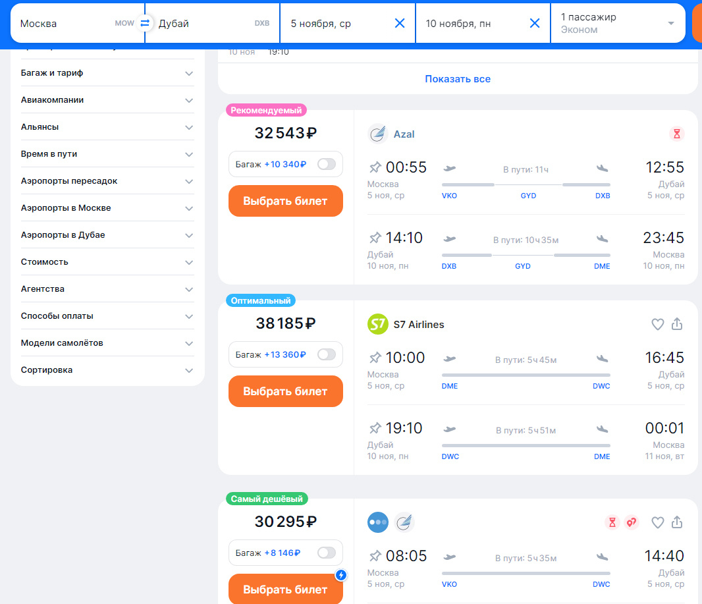Click the hourglass icon on the Azal ticket
This screenshot has height=604, width=702.
676,134
